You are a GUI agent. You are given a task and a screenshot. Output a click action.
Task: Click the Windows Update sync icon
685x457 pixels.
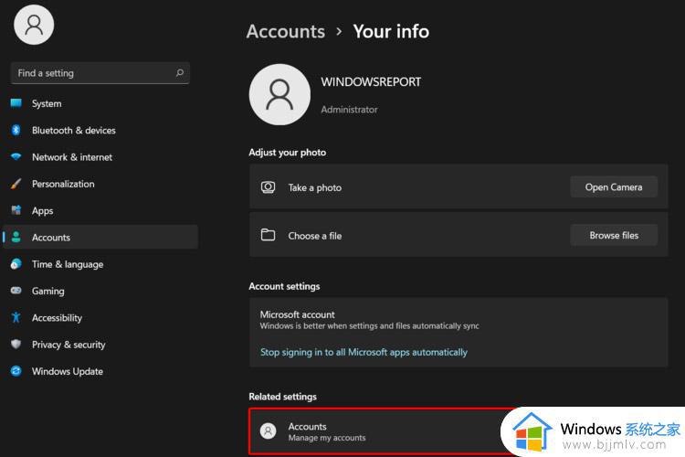(x=16, y=371)
